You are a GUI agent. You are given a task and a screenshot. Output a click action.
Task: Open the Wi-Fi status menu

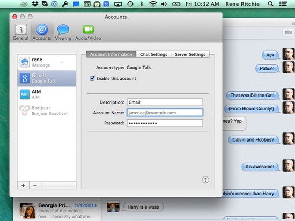[153, 4]
